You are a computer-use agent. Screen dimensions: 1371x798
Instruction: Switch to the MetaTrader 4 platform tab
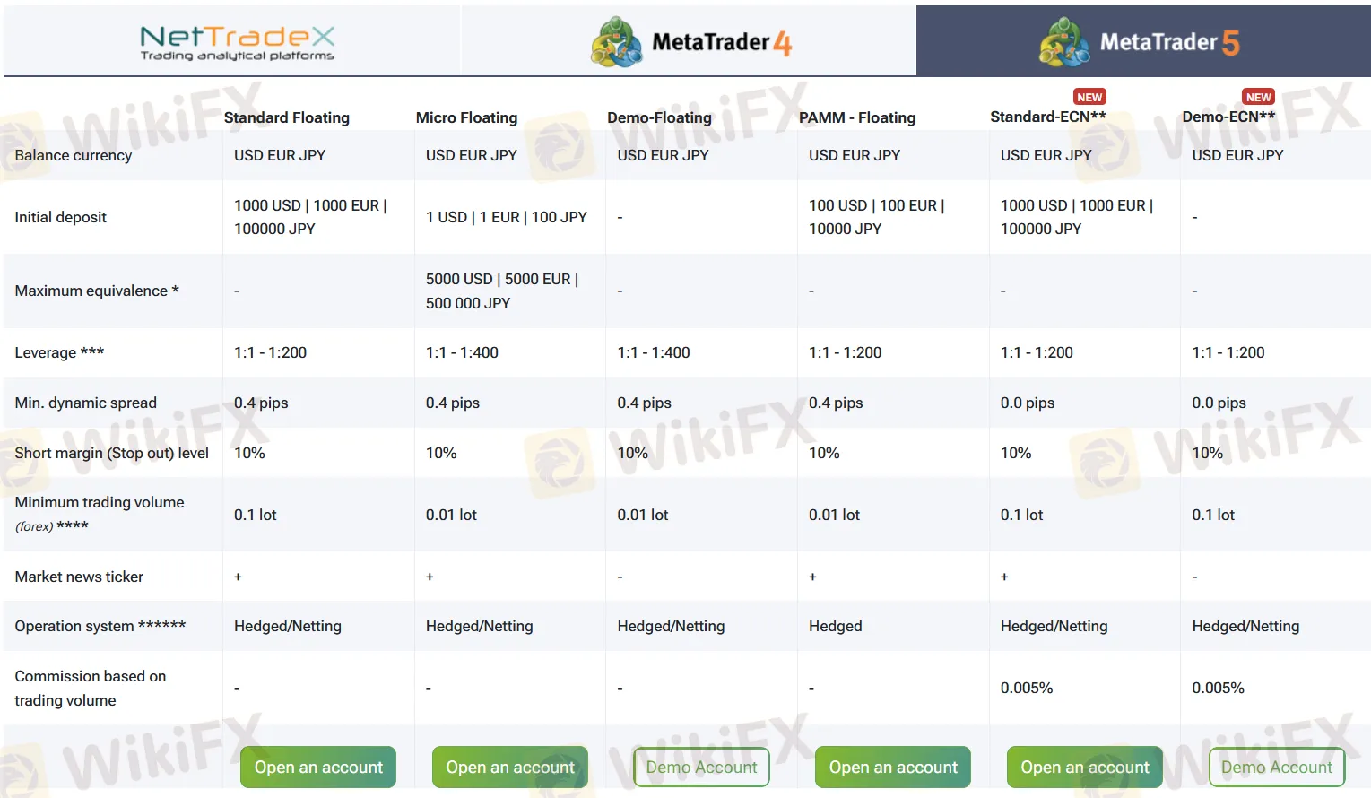point(689,40)
